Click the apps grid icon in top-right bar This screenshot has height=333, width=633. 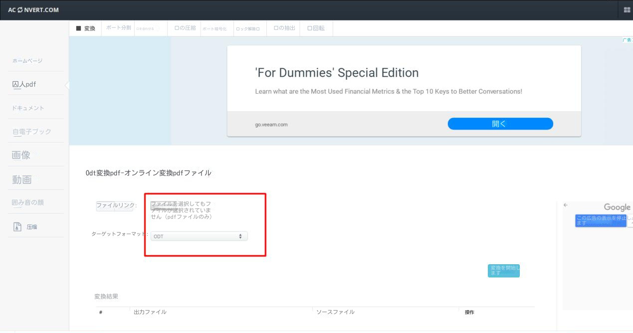[626, 9]
